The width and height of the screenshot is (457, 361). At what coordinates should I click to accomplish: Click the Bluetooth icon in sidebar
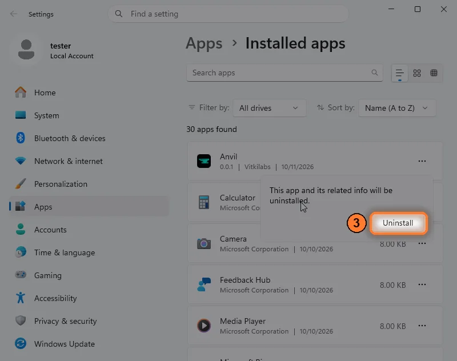(x=21, y=138)
